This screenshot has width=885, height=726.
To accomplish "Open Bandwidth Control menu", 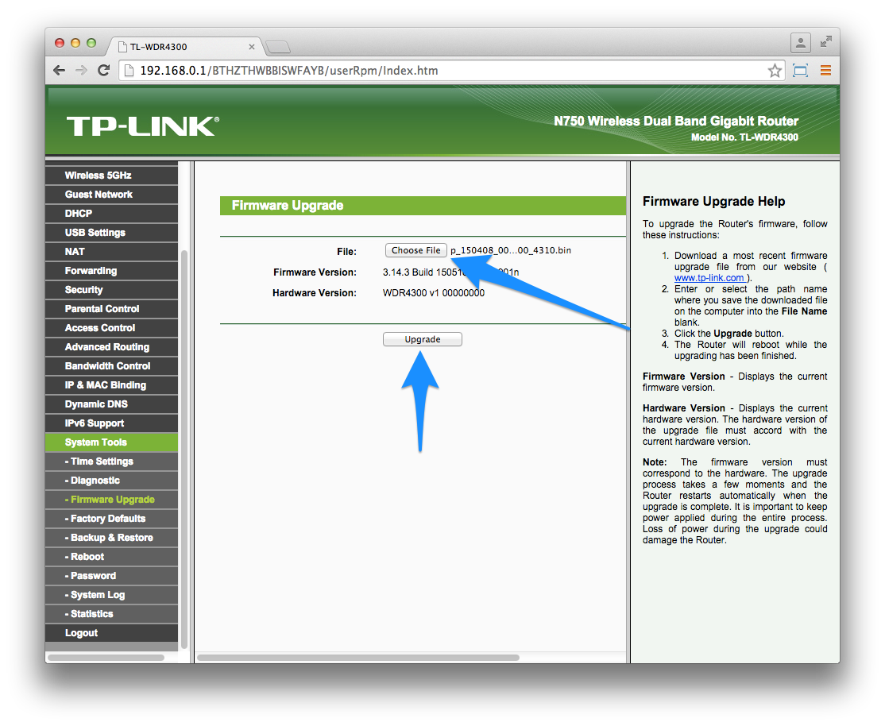I will [x=112, y=366].
